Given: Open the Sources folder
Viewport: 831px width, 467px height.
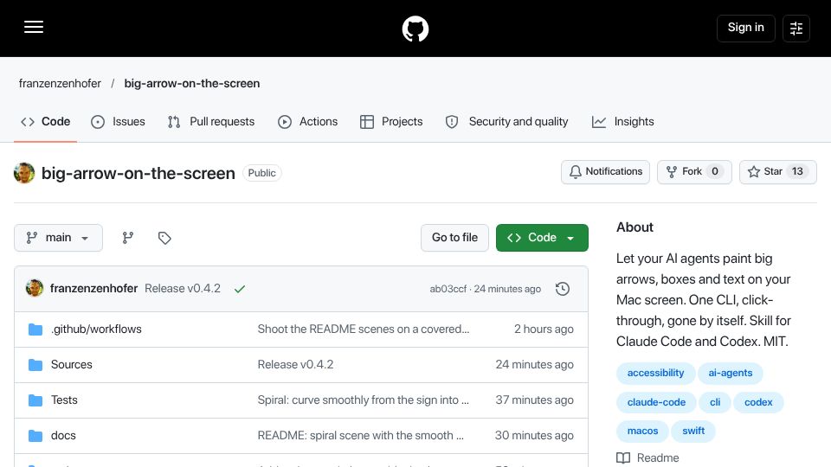Looking at the screenshot, I should tap(72, 365).
